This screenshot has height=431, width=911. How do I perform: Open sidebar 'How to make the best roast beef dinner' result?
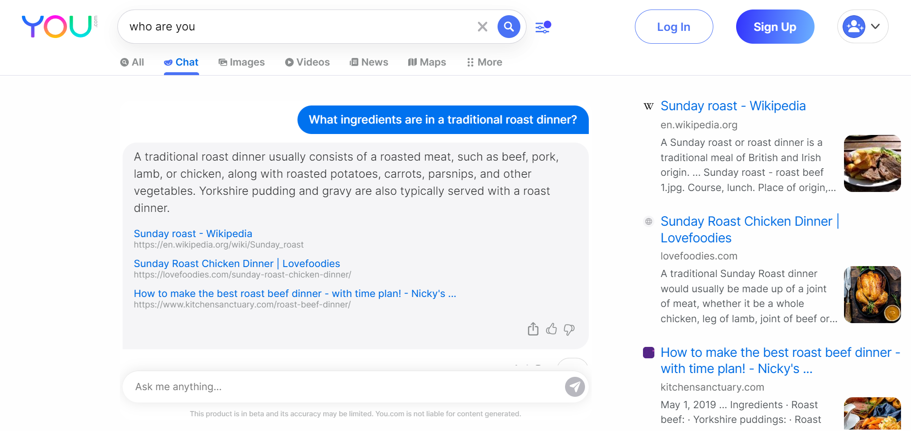pyautogui.click(x=780, y=361)
